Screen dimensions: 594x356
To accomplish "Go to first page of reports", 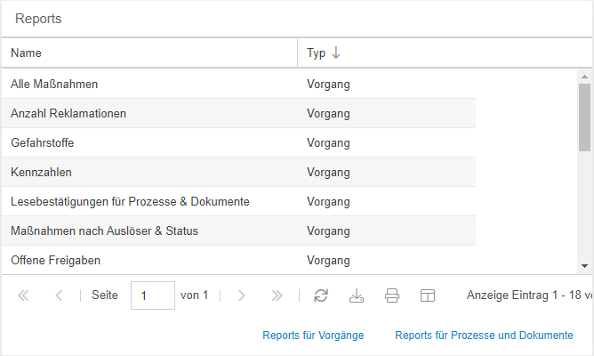I will pos(24,295).
